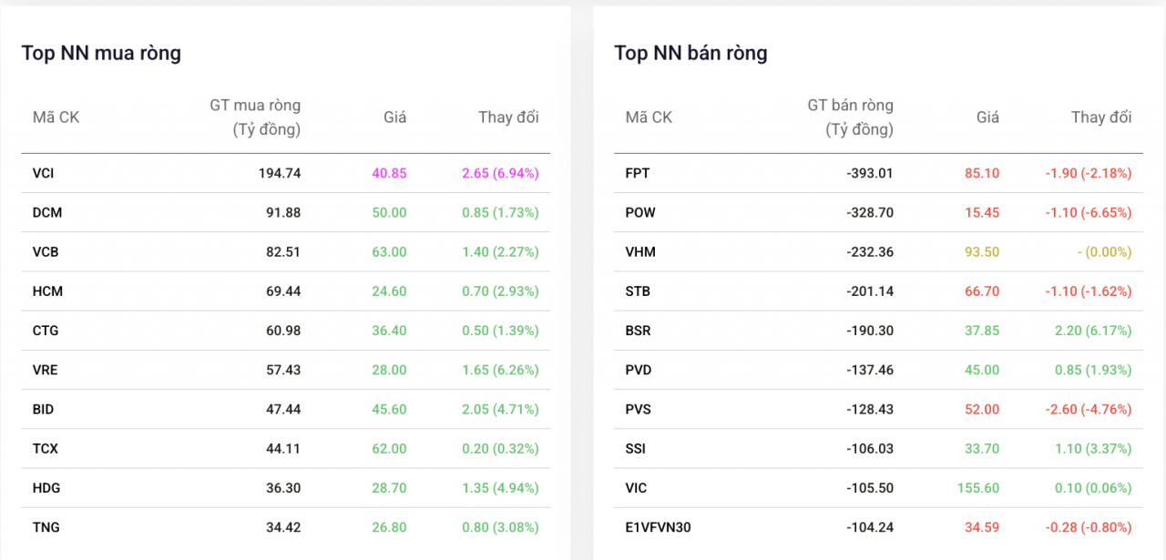1166x560 pixels.
Task: Open the SSI ticker
Action: pos(636,449)
